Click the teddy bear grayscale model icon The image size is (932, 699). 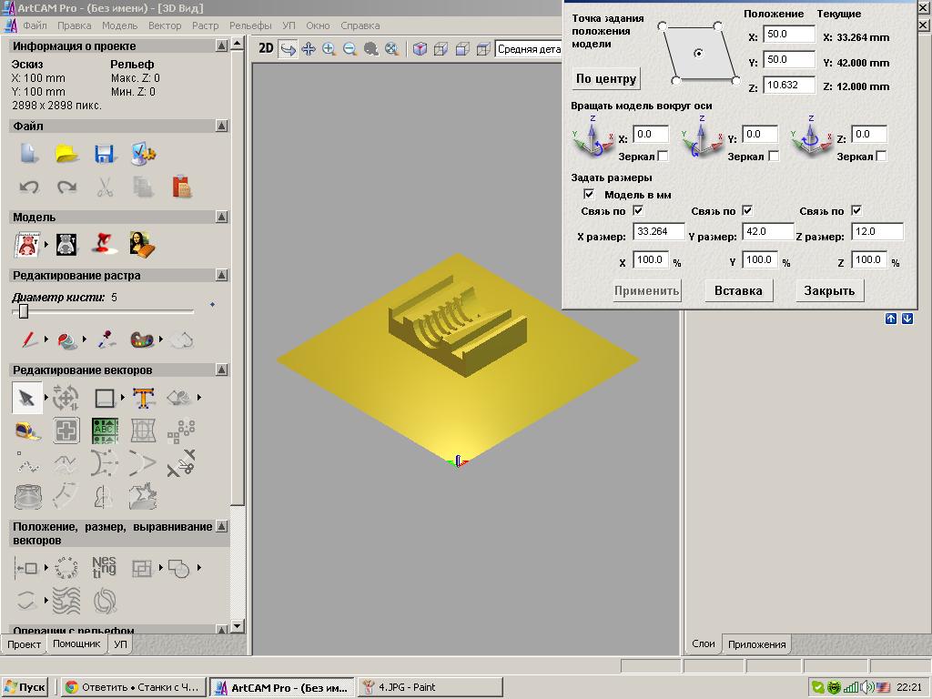(x=66, y=244)
